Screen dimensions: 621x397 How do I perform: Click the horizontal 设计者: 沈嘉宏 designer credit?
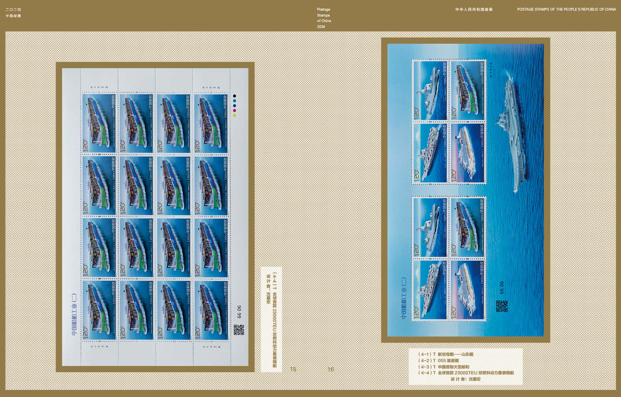pos(465,379)
